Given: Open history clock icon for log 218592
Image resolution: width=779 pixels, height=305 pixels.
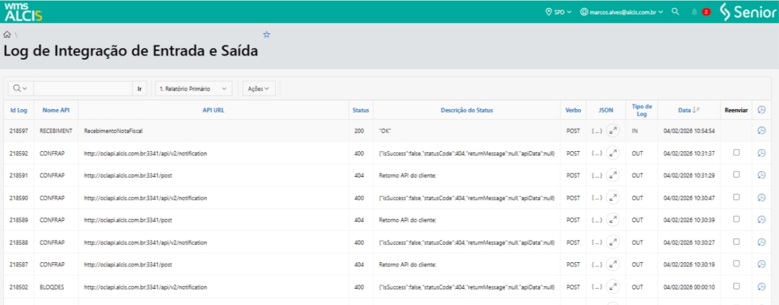Looking at the screenshot, I should click(761, 153).
